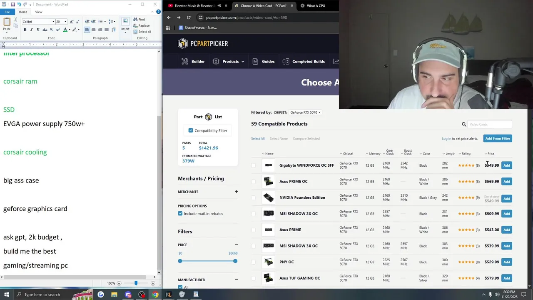
Task: Open the text color dropdown arrow
Action: coord(70,30)
